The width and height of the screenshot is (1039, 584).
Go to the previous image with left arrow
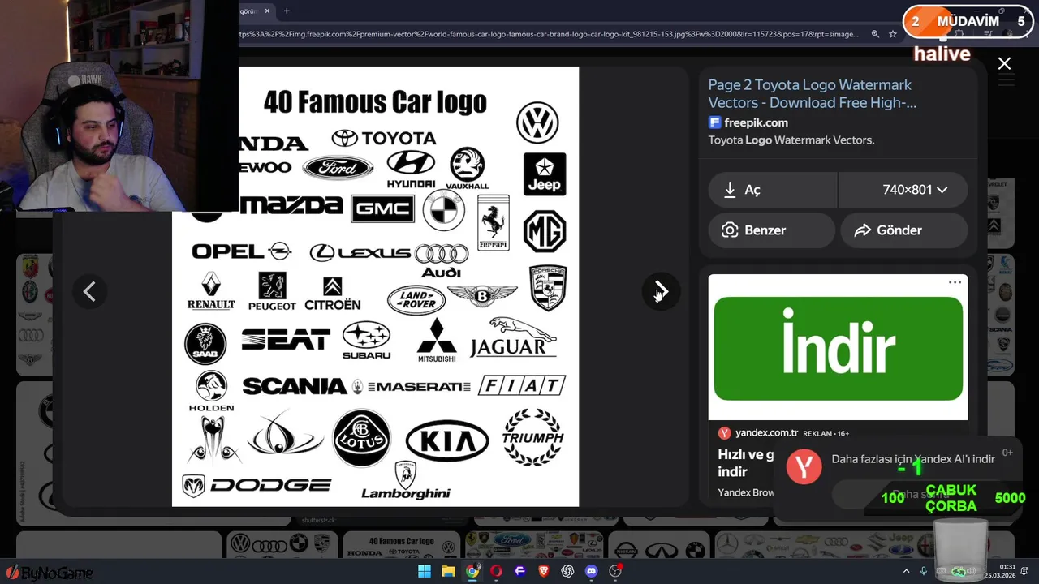(x=89, y=291)
